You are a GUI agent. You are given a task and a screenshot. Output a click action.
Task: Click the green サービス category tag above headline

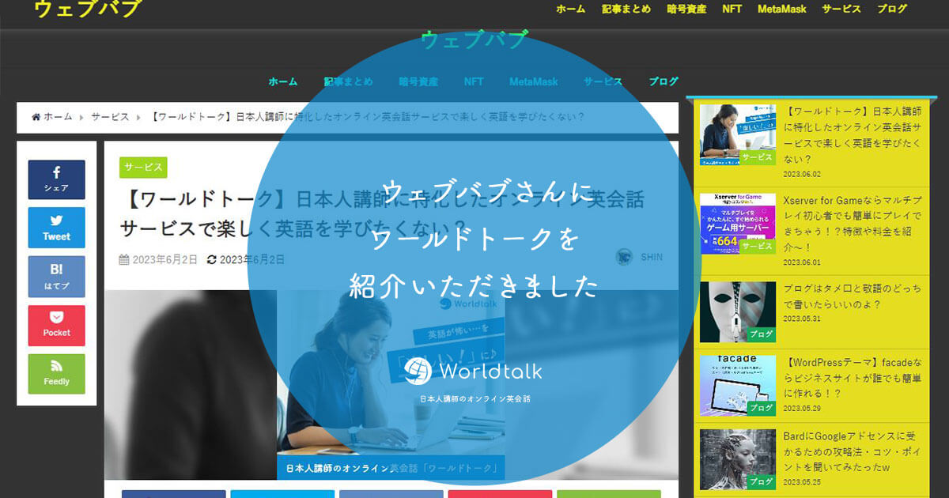tap(143, 168)
